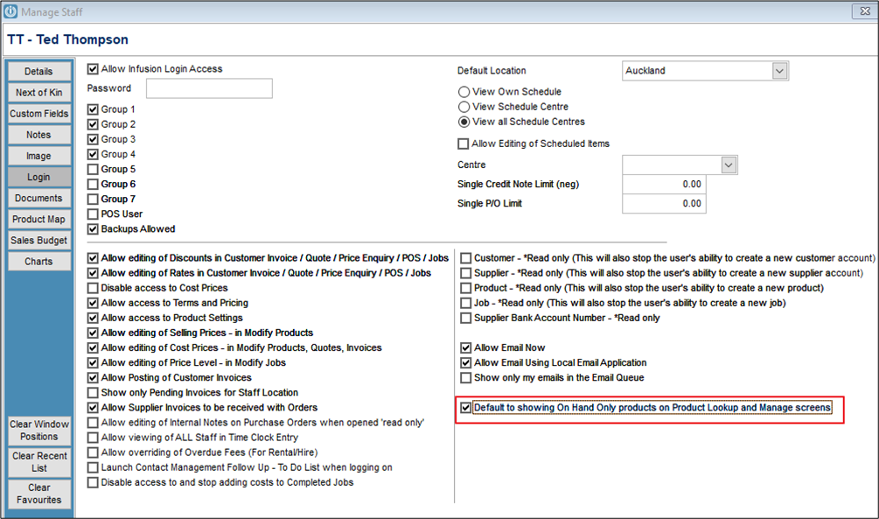Expand the Centre dropdown
The width and height of the screenshot is (879, 519).
pyautogui.click(x=729, y=165)
